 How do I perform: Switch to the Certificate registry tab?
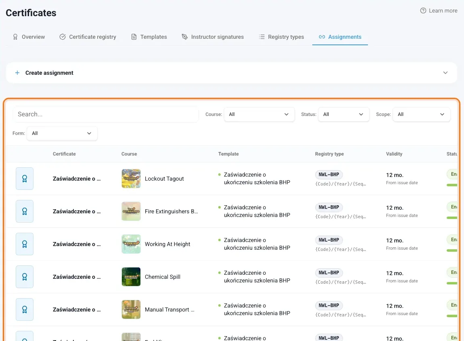coord(88,37)
